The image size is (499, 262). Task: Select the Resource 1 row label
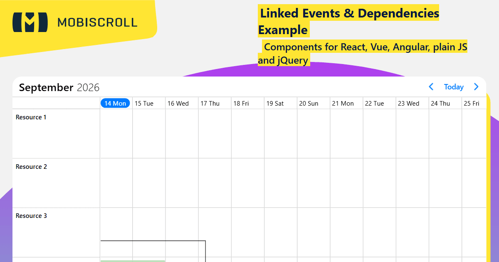click(x=31, y=117)
